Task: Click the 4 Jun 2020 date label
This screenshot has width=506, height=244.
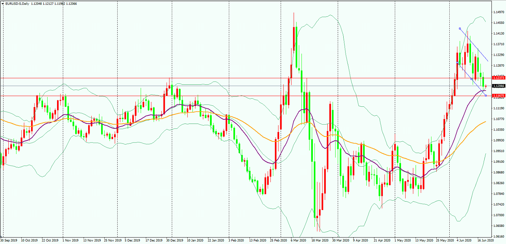Action: coord(464,241)
